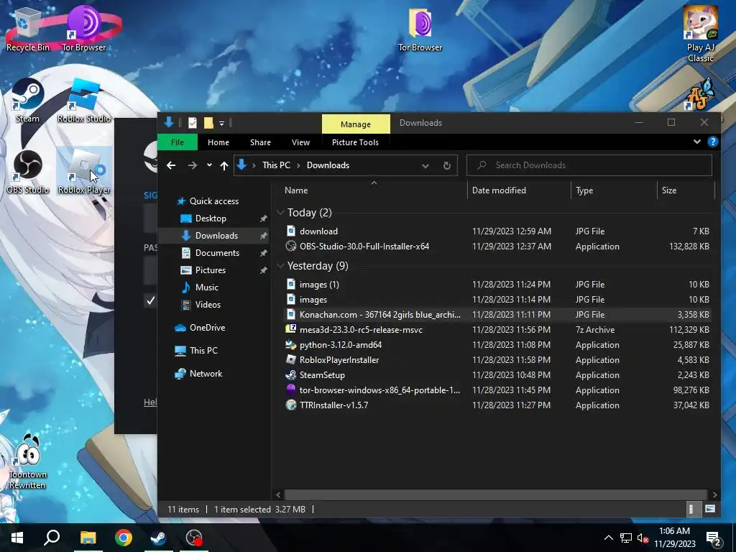This screenshot has width=736, height=552.
Task: Expand the ribbon with the chevron
Action: pyautogui.click(x=697, y=142)
